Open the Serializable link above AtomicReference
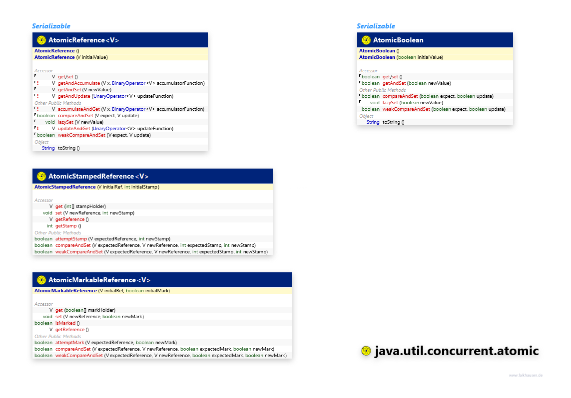This screenshot has height=398, width=571. point(51,26)
